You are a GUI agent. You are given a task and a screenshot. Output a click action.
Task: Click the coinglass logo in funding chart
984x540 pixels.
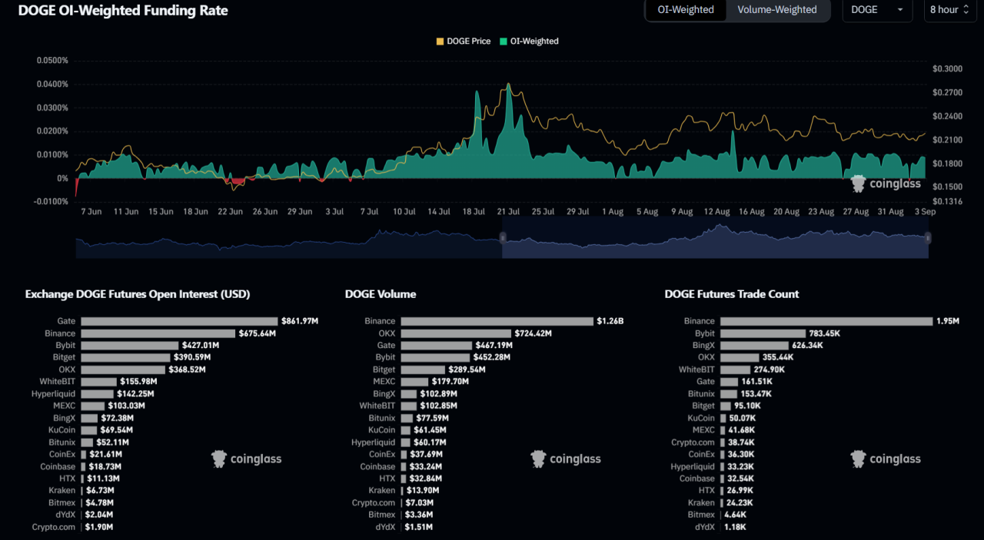pos(886,184)
